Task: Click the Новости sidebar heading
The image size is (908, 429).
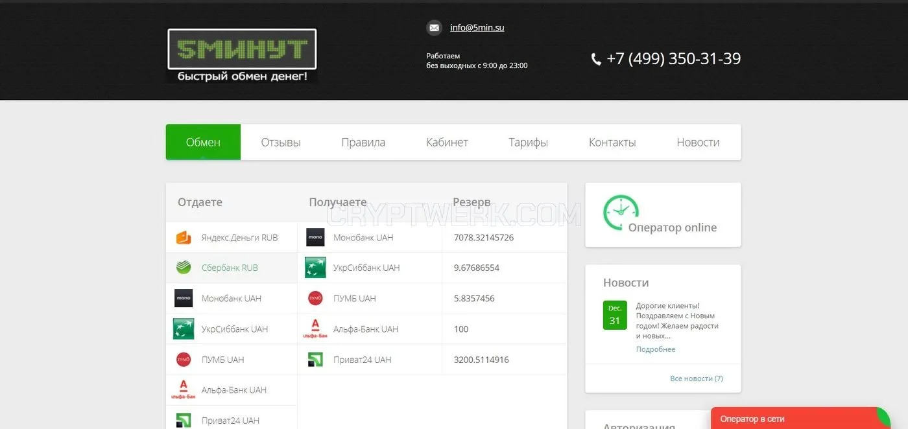Action: [x=626, y=283]
